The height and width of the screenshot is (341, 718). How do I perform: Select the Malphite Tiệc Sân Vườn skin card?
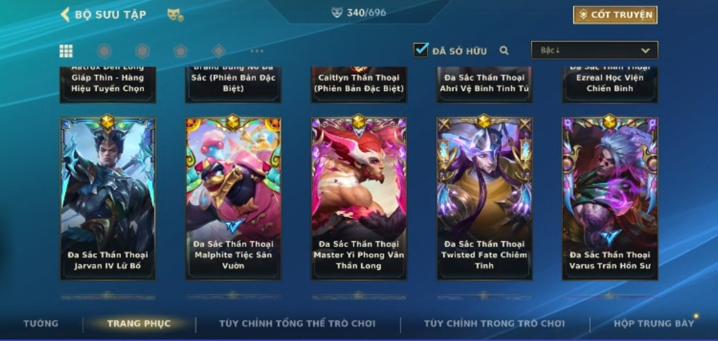click(x=233, y=199)
